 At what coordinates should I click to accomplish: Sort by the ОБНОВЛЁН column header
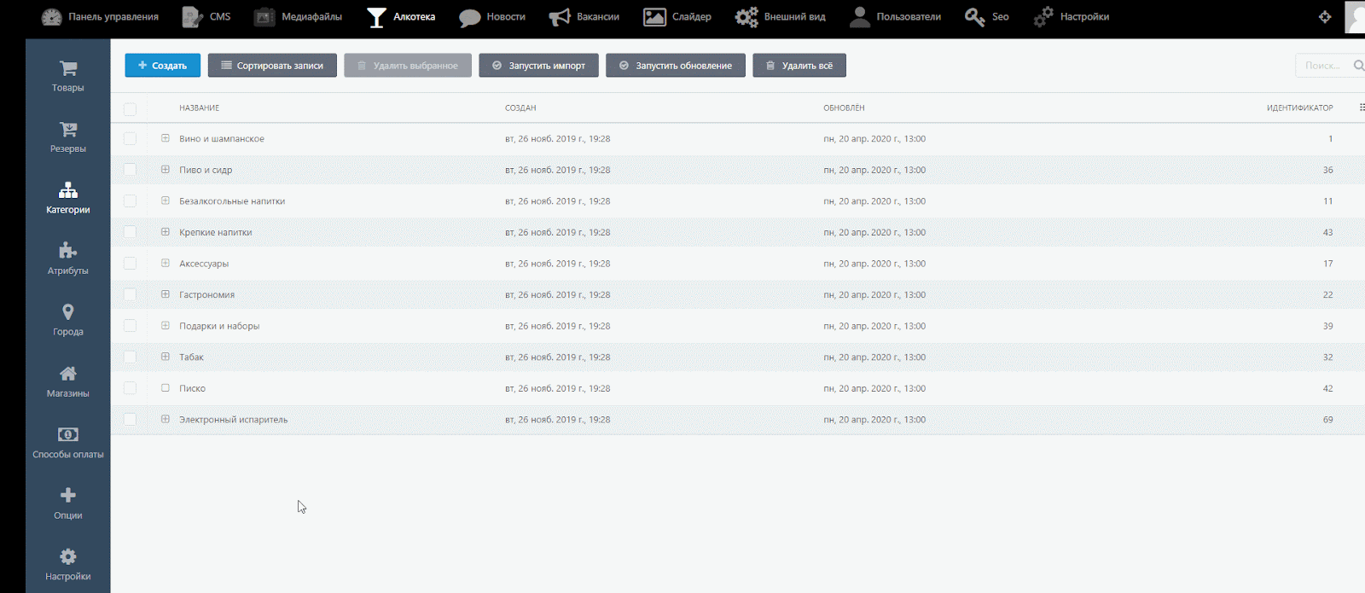click(x=844, y=108)
